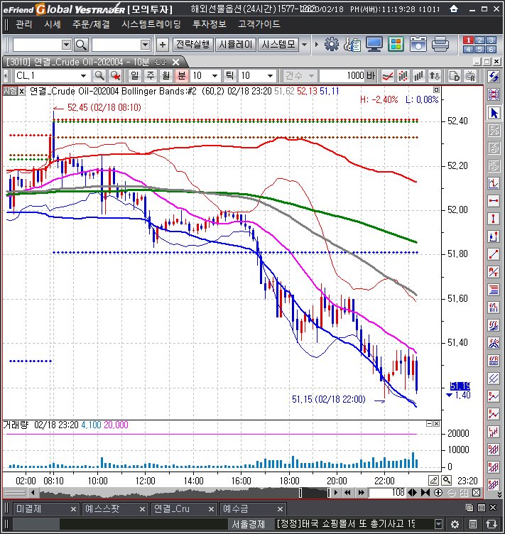
Task: Toggle the 분 (minute) period button
Action: tap(182, 75)
